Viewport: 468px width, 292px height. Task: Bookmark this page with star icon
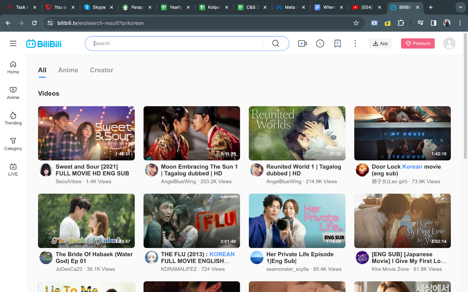356,23
